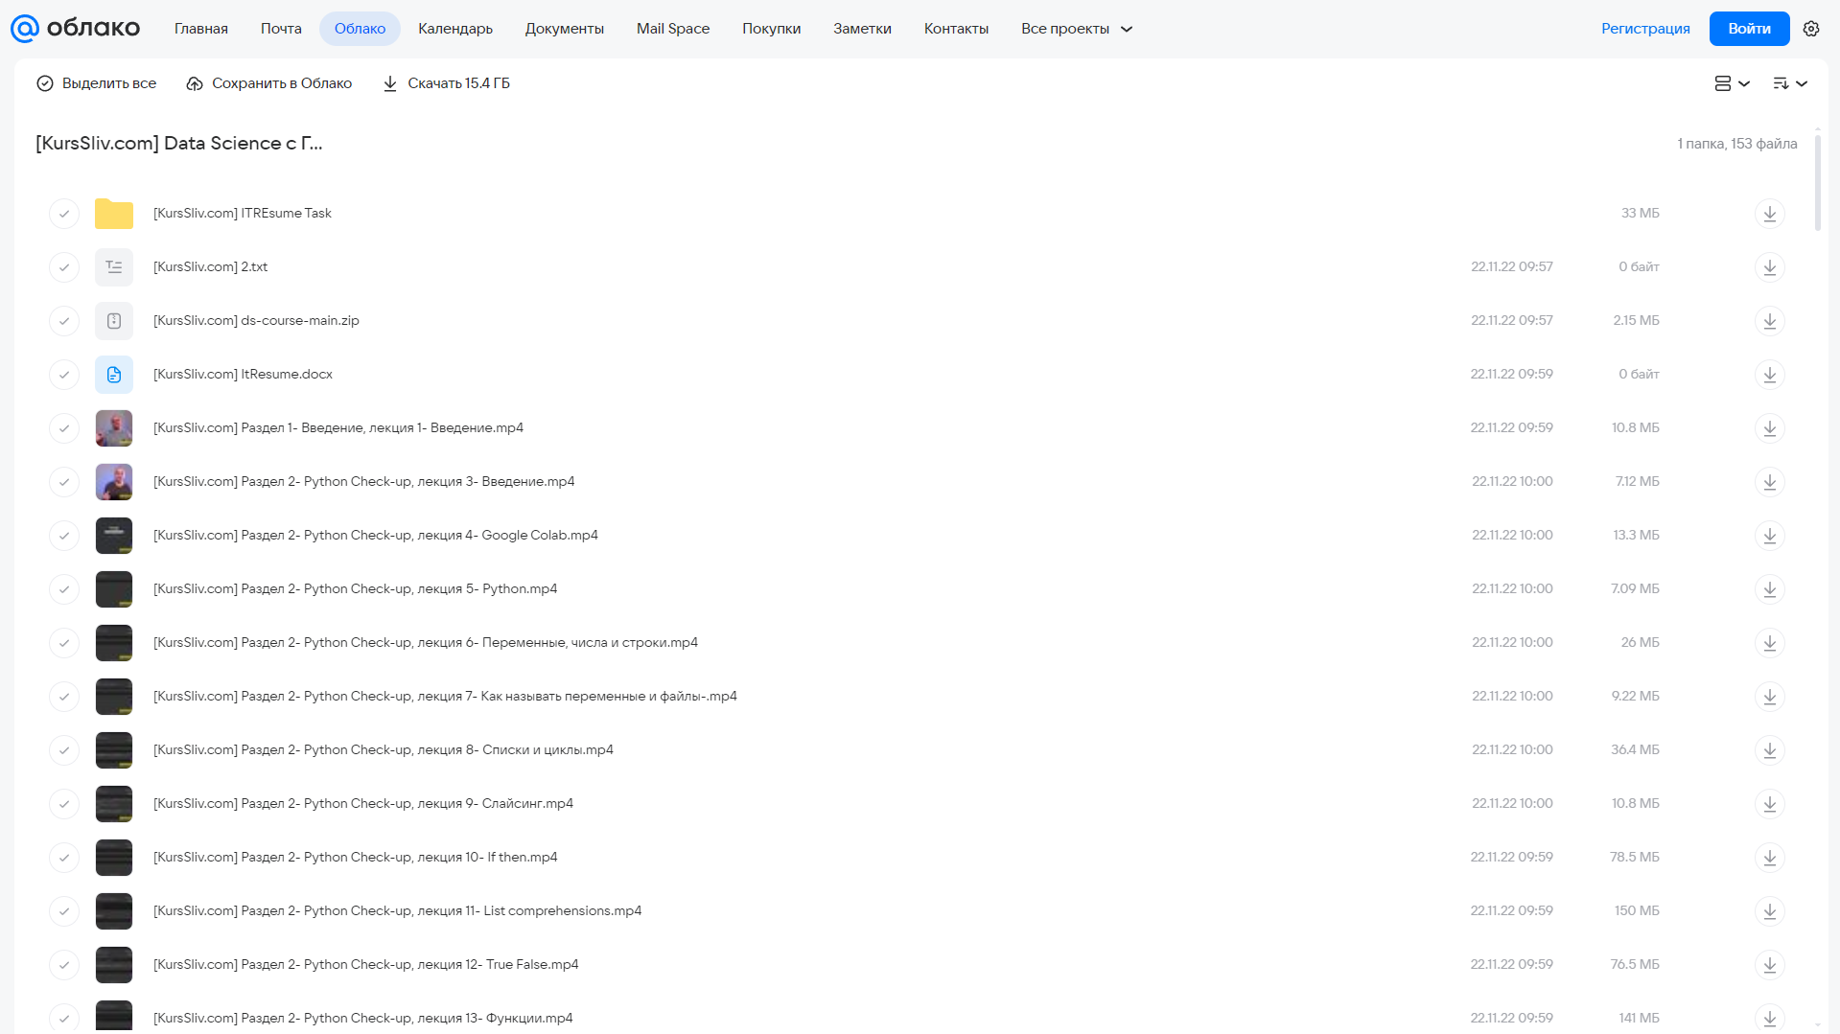
Task: Open the Введение lecture 1 video thumbnail
Action: pyautogui.click(x=114, y=428)
